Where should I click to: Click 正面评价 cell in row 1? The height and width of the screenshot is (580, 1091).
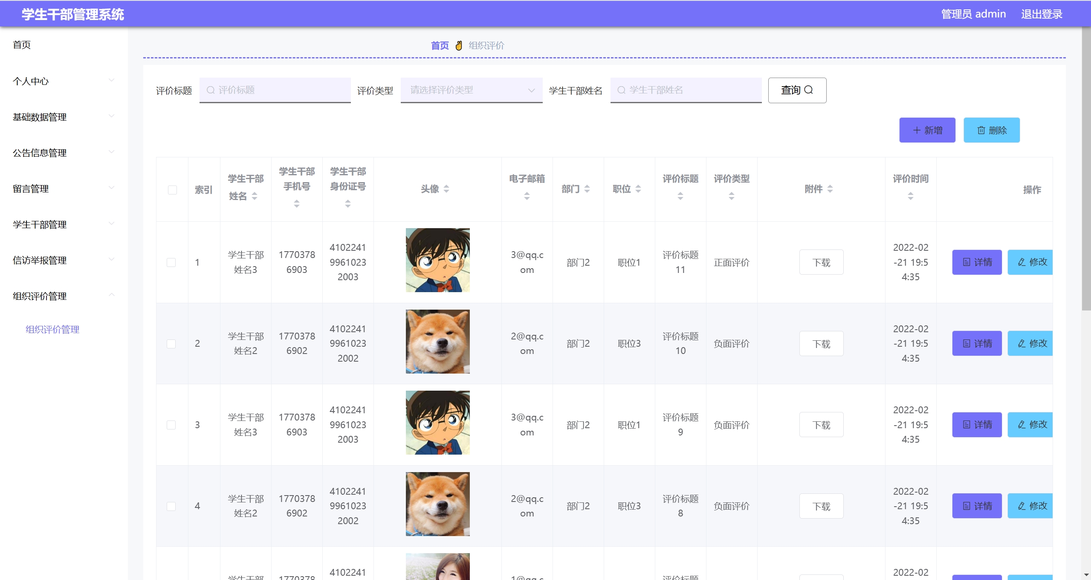coord(732,263)
